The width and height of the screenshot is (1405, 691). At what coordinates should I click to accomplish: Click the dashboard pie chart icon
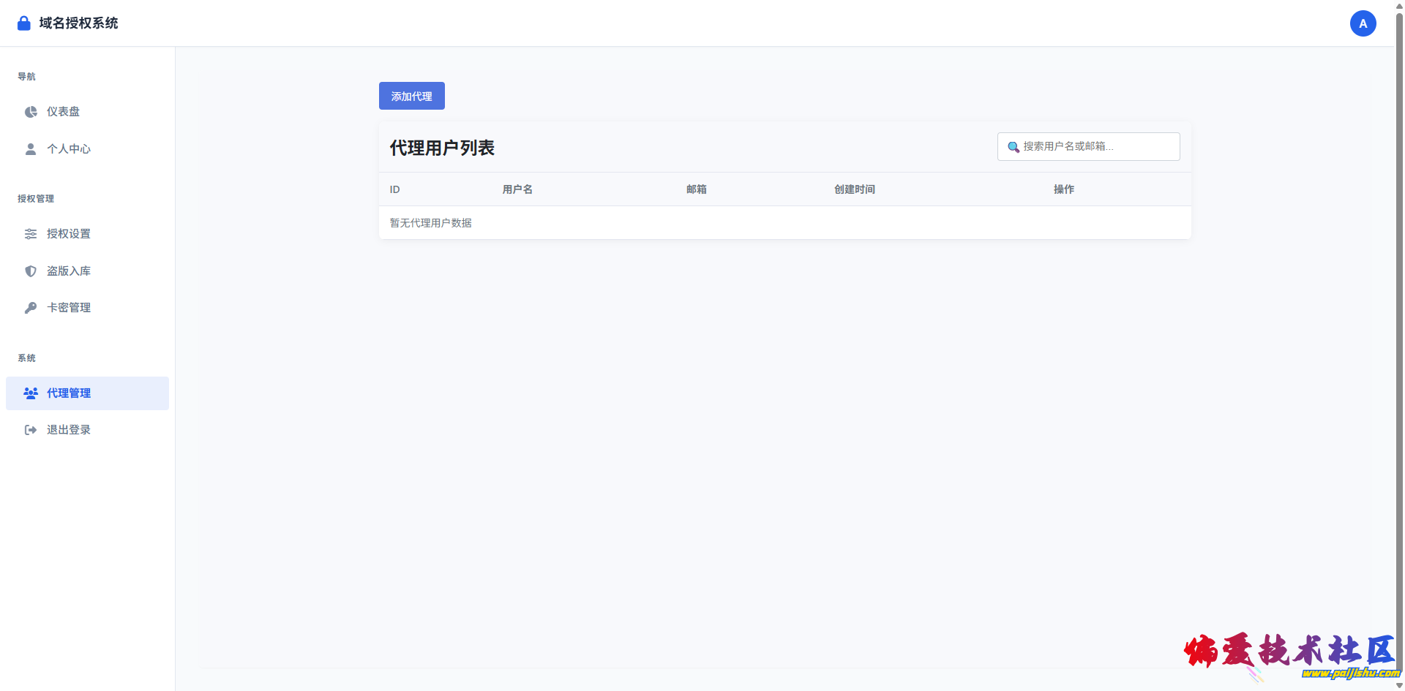click(x=31, y=112)
